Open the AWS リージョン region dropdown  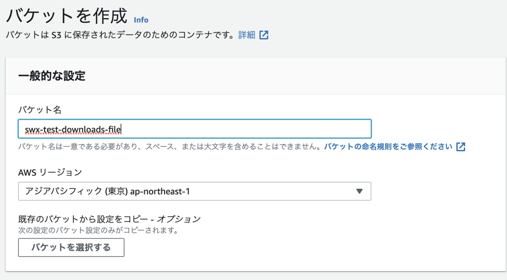point(195,191)
